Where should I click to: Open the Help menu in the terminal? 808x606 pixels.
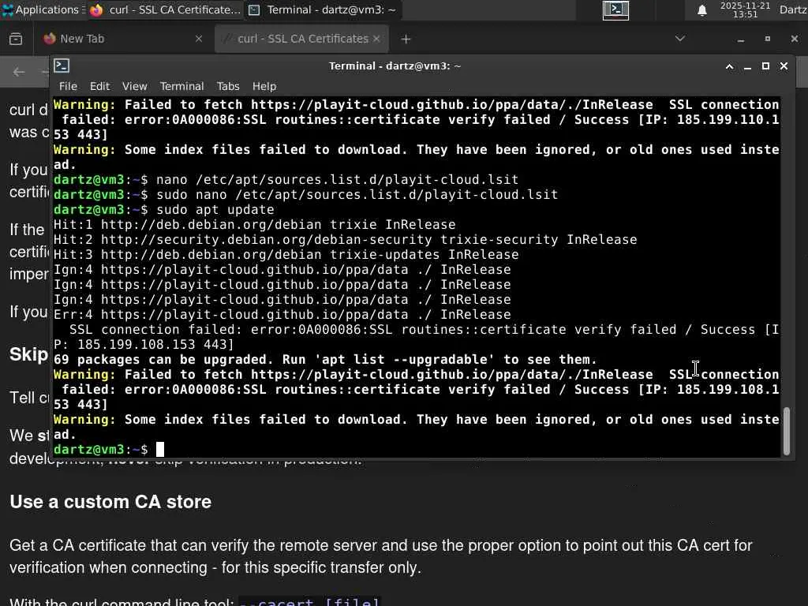coord(264,86)
